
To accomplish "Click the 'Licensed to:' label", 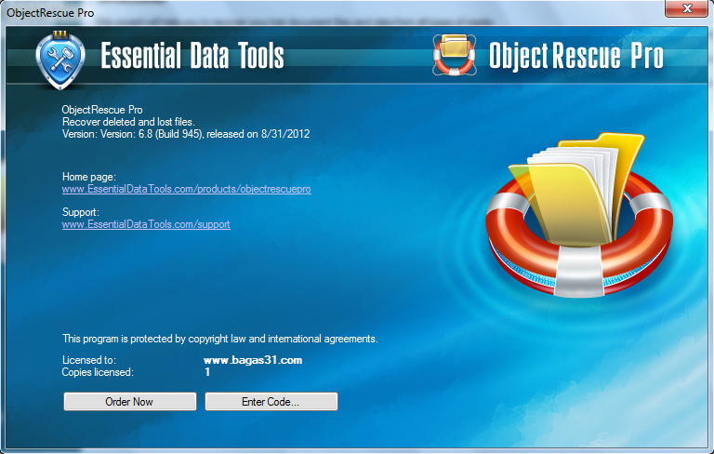I will pos(89,360).
